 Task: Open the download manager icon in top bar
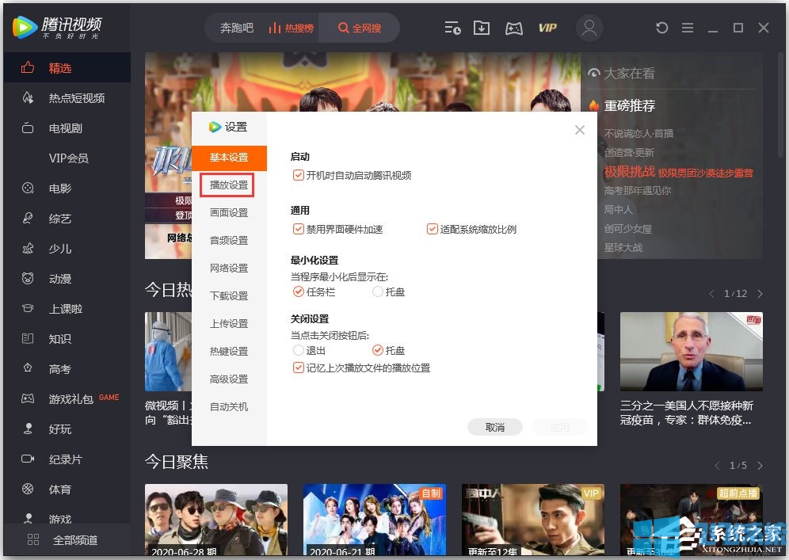pos(481,28)
